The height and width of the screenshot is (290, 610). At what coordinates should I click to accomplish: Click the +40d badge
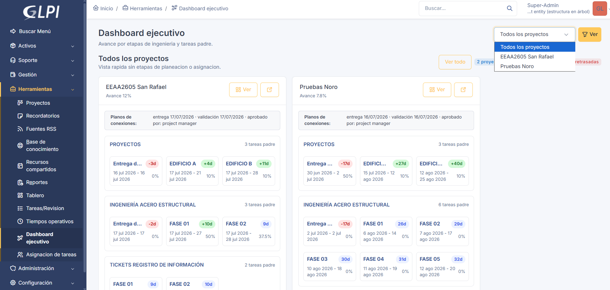tap(457, 164)
